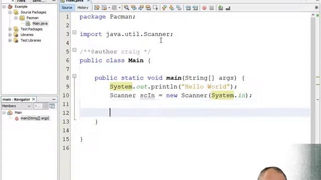This screenshot has width=321, height=180.
Task: Click the variable name scIn
Action: pos(147,95)
